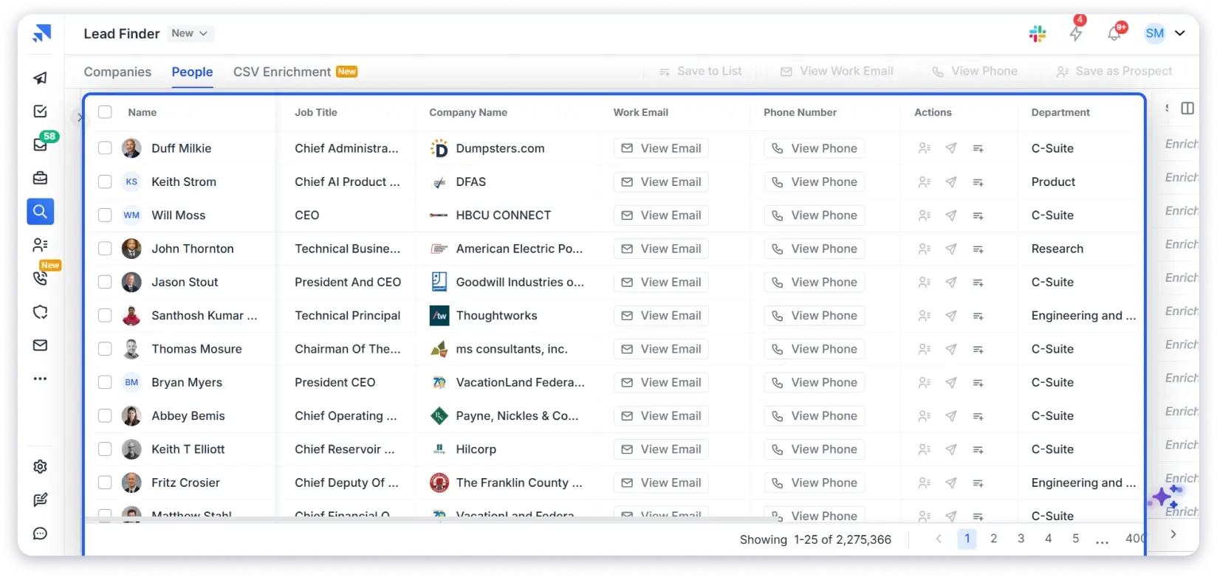Open the lightning bolt credits icon

point(1076,33)
